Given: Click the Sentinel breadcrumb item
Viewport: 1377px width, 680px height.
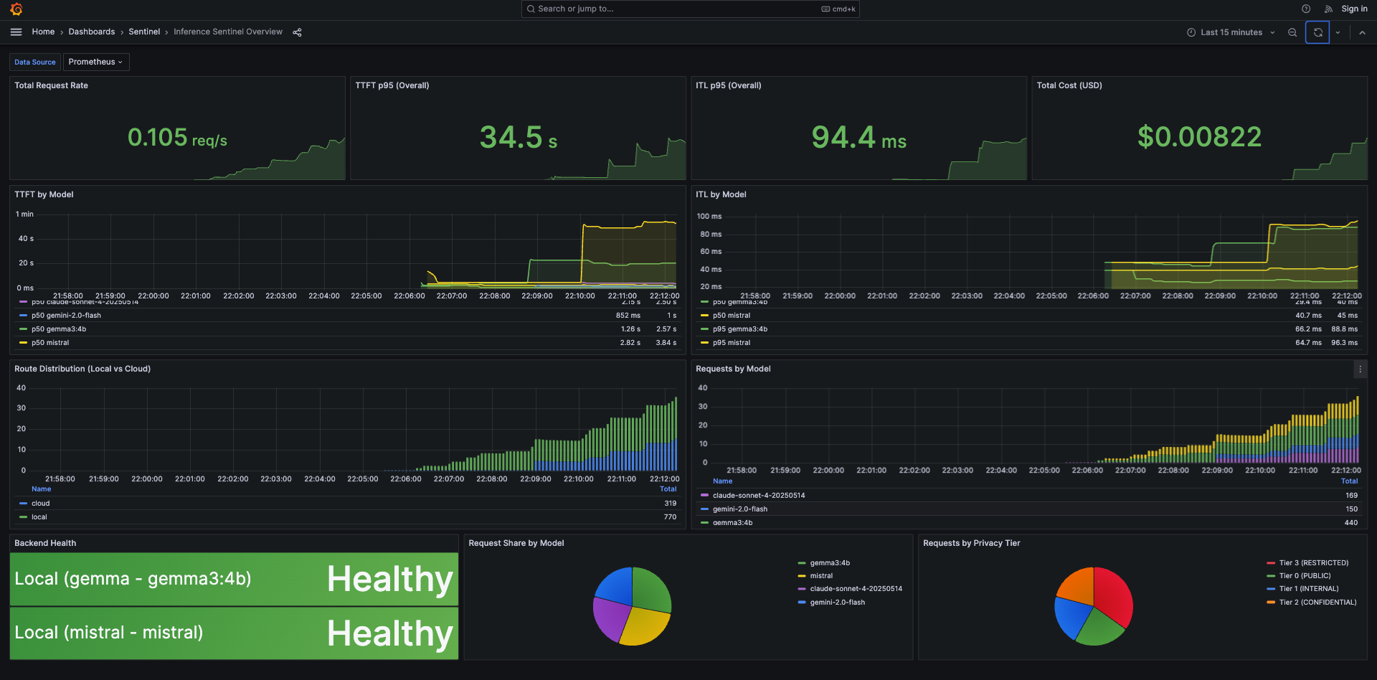Looking at the screenshot, I should pyautogui.click(x=144, y=32).
